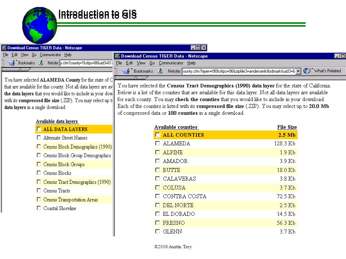Check the Coastal Shoreline checkbox
This screenshot has width=346, height=259.
pyautogui.click(x=39, y=208)
